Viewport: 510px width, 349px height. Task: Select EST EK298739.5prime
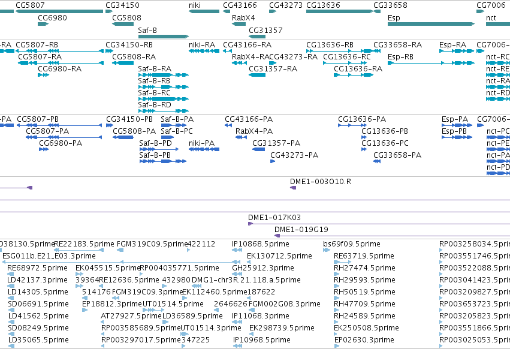click(251, 333)
